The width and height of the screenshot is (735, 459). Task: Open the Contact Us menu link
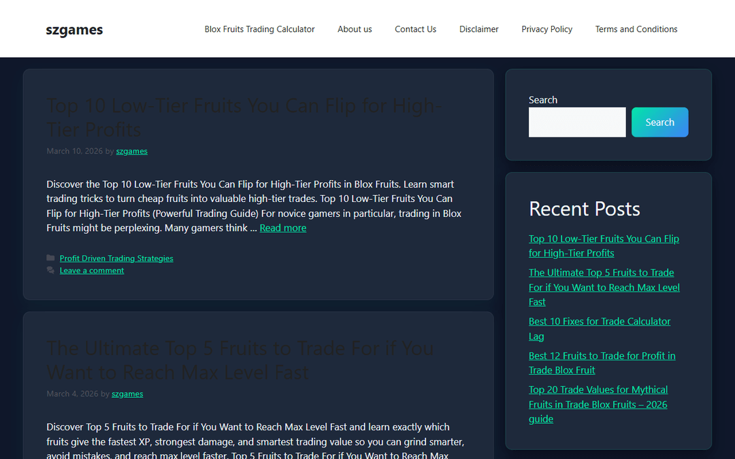click(x=415, y=29)
